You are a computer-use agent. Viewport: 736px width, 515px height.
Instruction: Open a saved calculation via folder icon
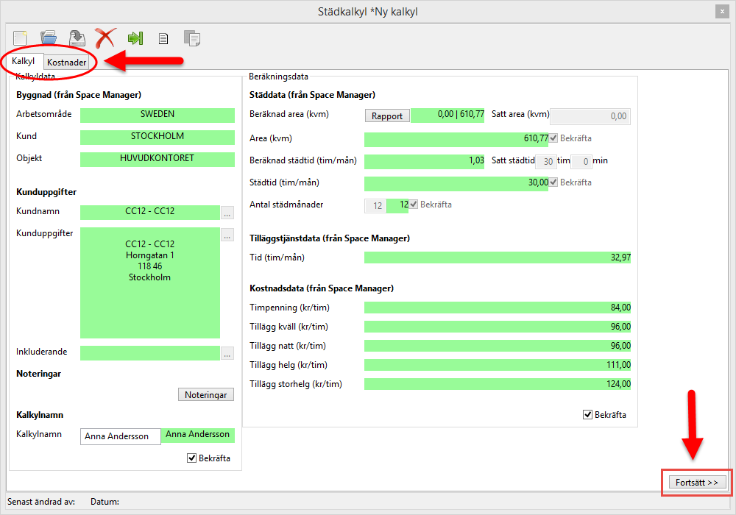[49, 38]
